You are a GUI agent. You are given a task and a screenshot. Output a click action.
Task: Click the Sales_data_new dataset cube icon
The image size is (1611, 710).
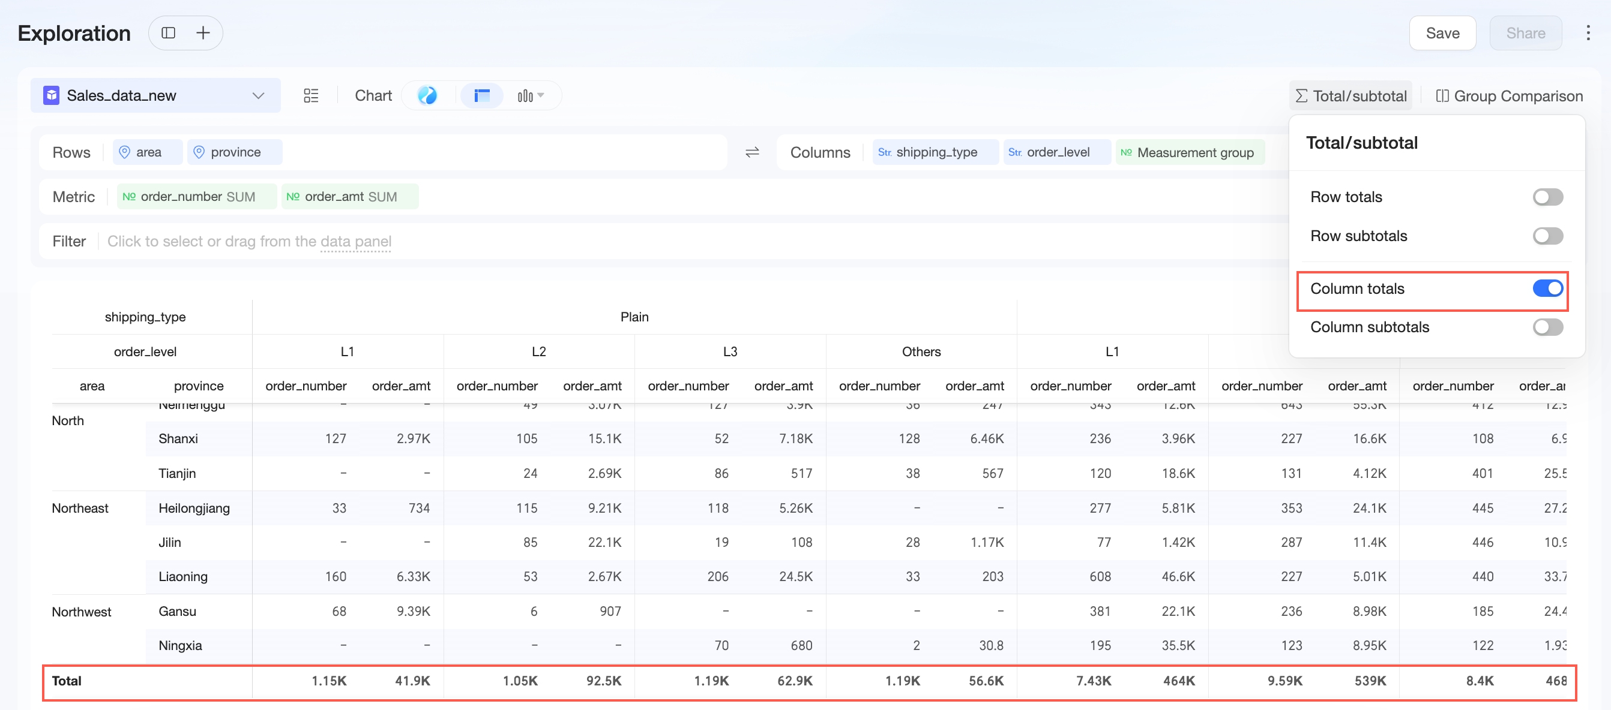click(51, 95)
